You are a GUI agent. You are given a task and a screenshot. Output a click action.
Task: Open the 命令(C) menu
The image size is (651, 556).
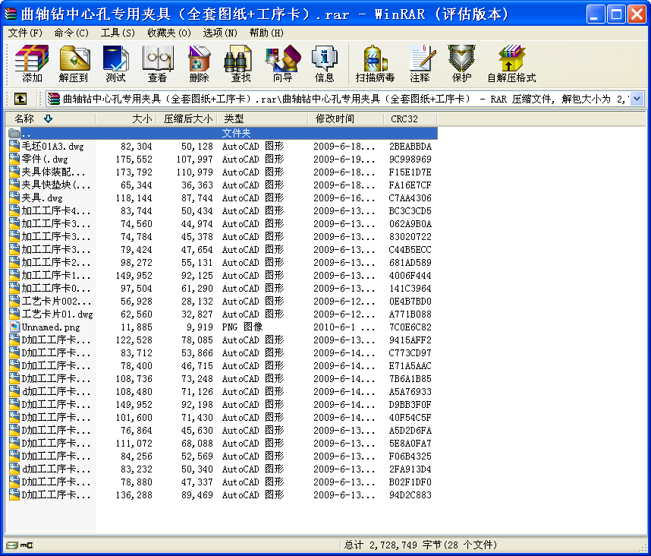click(x=71, y=33)
